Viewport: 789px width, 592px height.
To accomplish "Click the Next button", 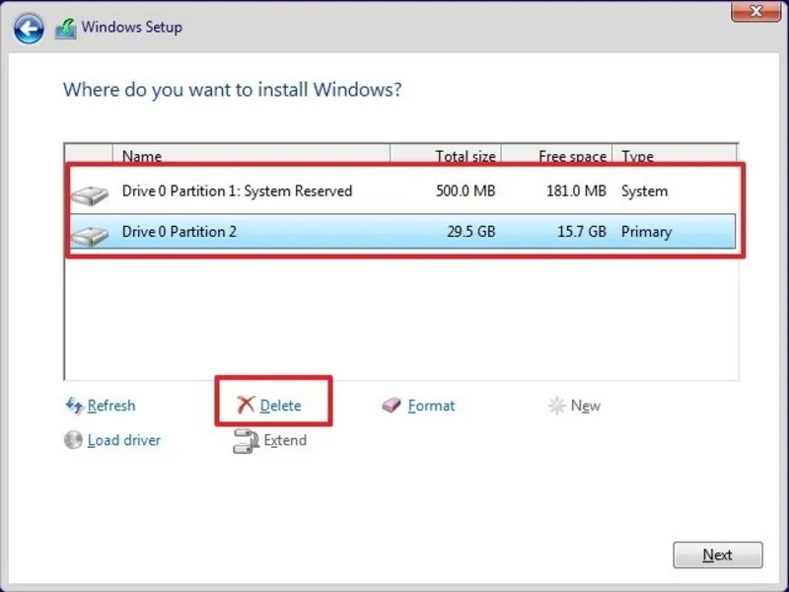I will coord(718,555).
